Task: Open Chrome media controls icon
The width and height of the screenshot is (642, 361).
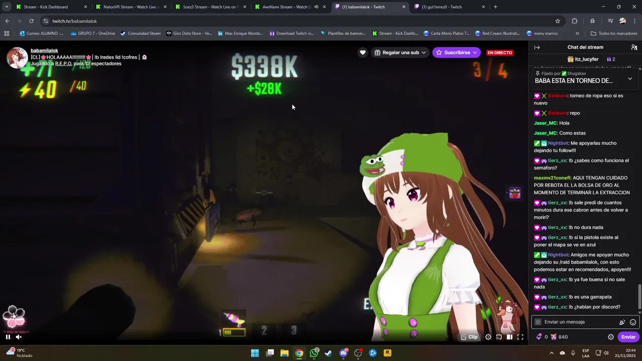Action: [x=610, y=21]
